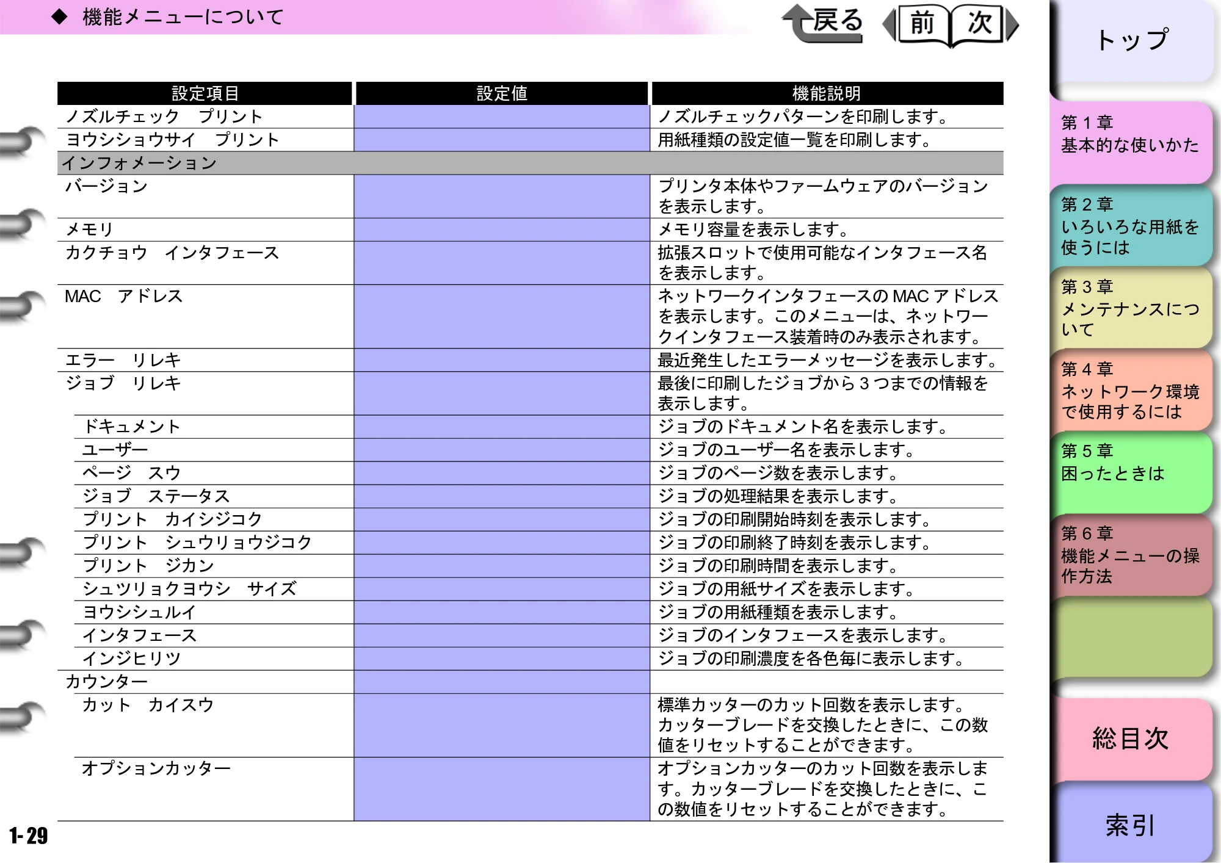Click the インフォメーション section header

(530, 163)
